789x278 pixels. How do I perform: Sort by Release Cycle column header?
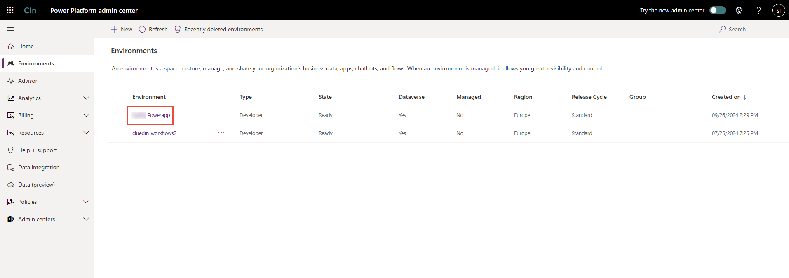589,97
